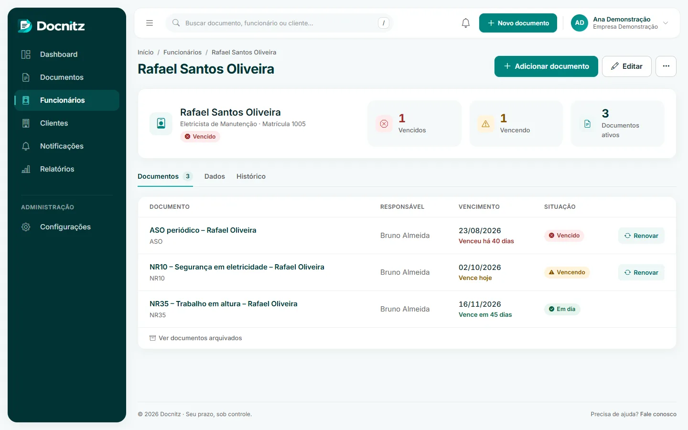Screen dimensions: 688x430
Task: Open Documentos in the sidebar
Action: [x=67, y=77]
